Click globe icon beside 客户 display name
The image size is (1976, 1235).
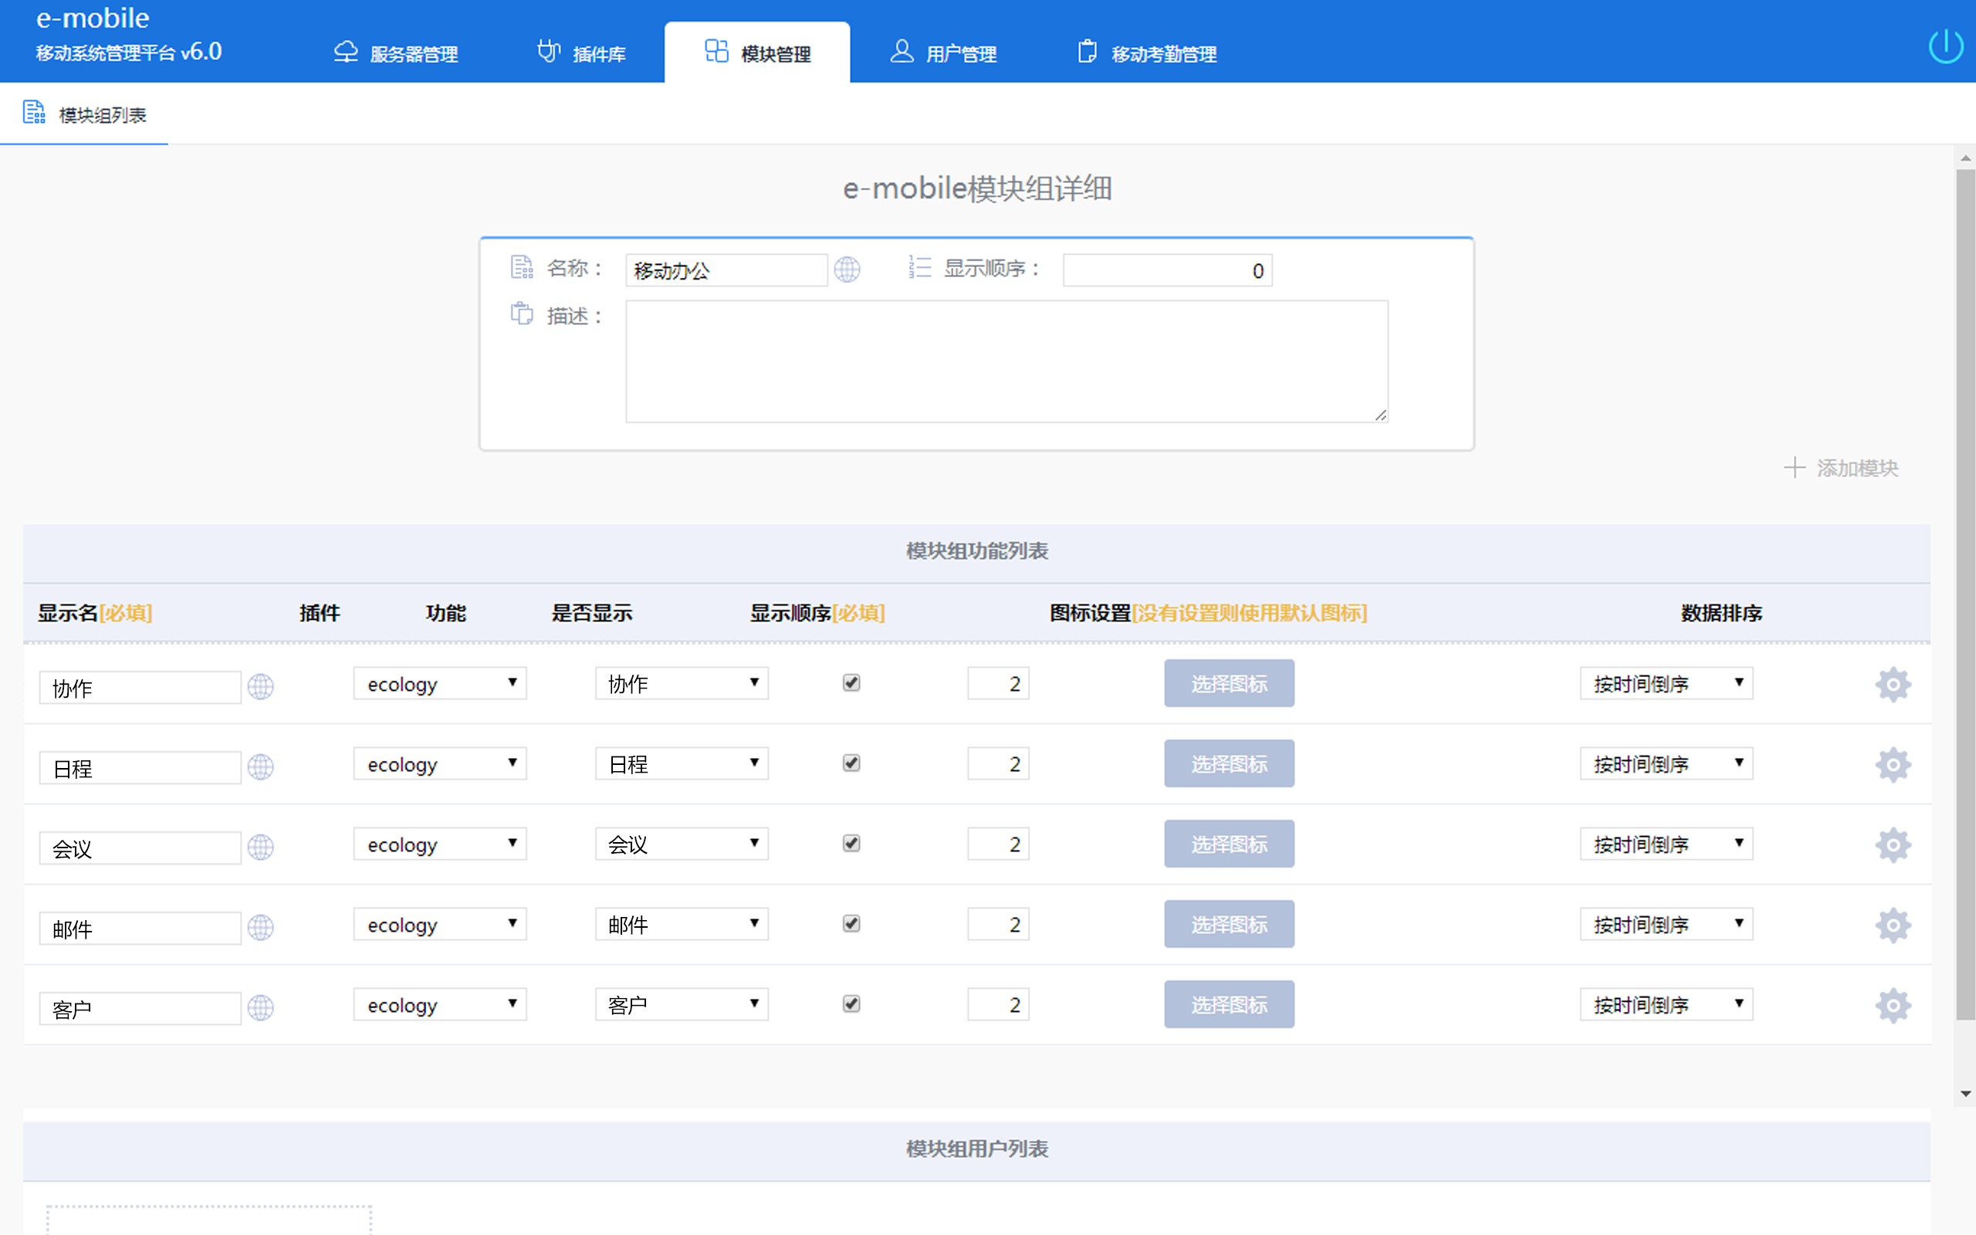coord(260,1008)
